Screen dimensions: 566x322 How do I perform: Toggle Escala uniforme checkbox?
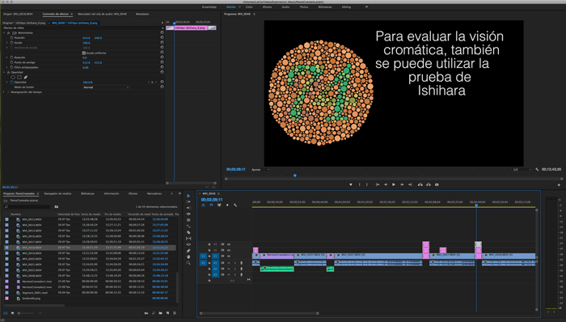coord(84,53)
